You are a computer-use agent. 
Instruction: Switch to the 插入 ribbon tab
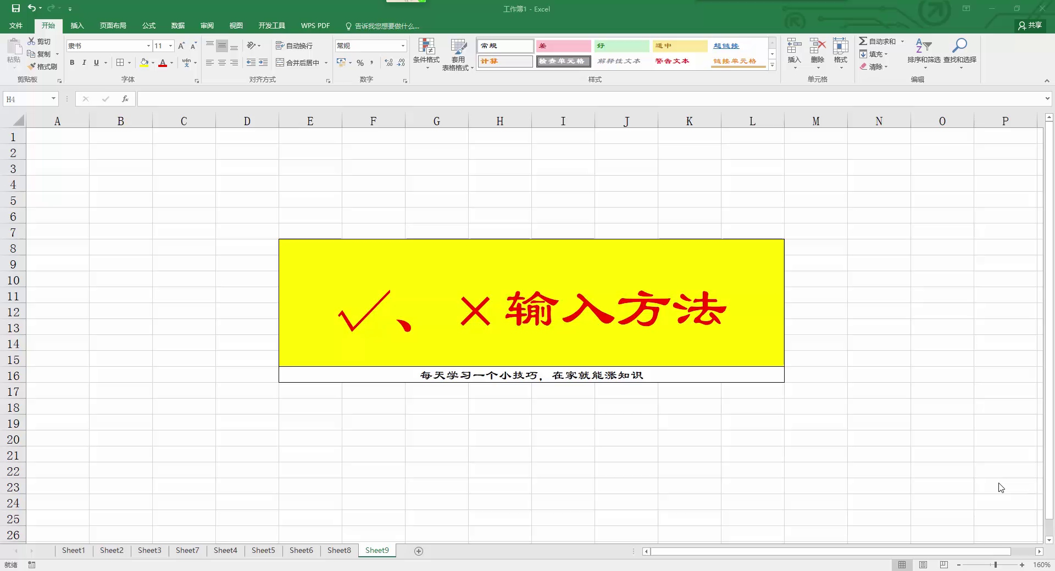pos(77,25)
